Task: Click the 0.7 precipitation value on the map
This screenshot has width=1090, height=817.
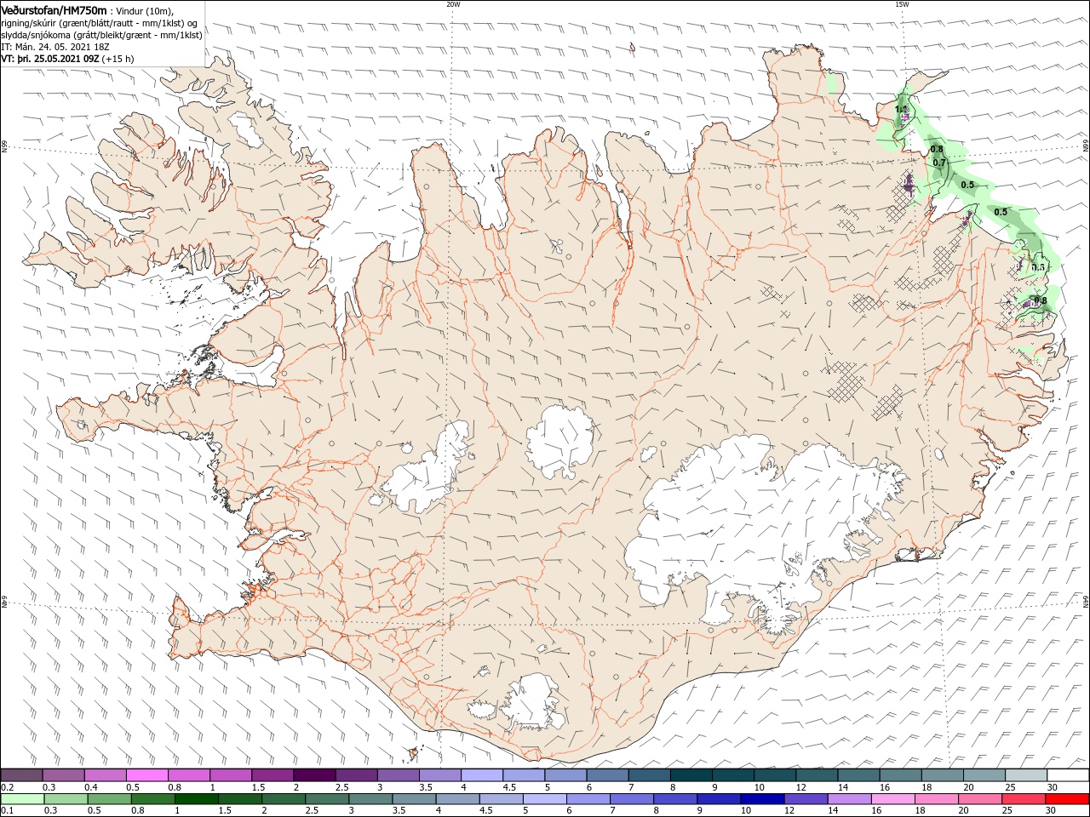Action: click(939, 163)
